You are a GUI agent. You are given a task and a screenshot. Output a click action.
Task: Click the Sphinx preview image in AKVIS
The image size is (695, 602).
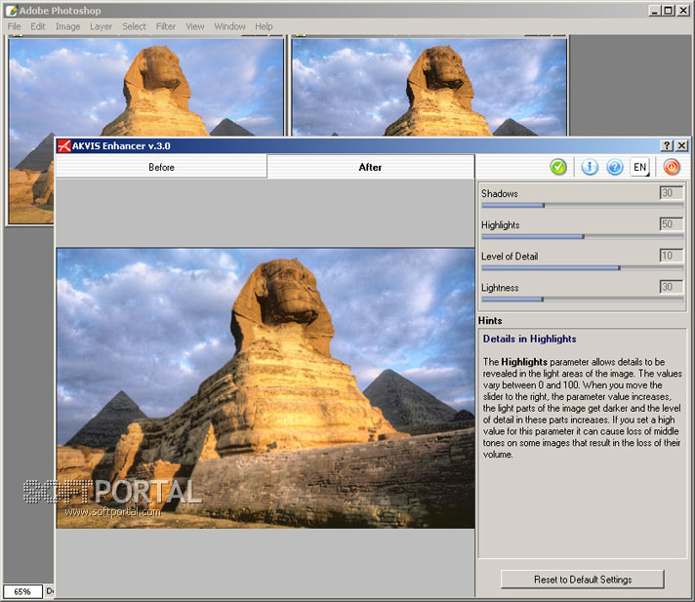266,388
